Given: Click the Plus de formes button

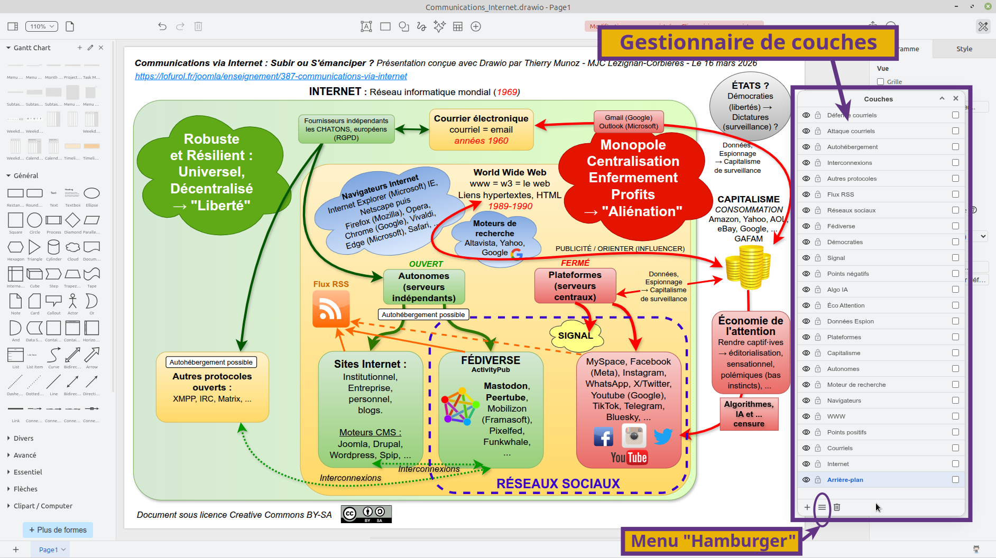Looking at the screenshot, I should 58,530.
